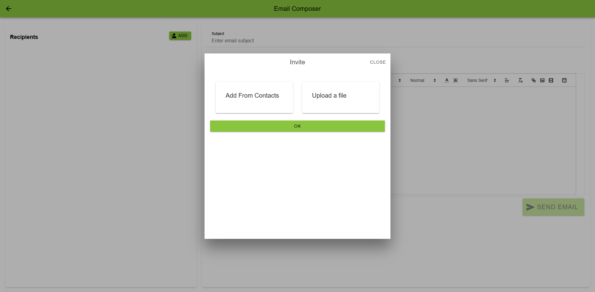Dismiss the Invite dialog with CLOSE
The width and height of the screenshot is (595, 292).
[377, 62]
